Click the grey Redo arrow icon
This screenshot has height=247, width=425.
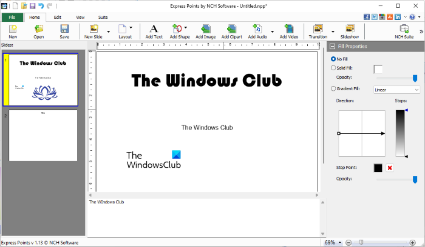(x=49, y=5)
